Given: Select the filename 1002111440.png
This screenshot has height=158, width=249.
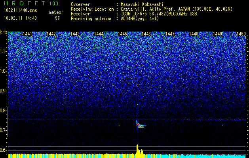Looking at the screenshot, I should pyautogui.click(x=21, y=10).
